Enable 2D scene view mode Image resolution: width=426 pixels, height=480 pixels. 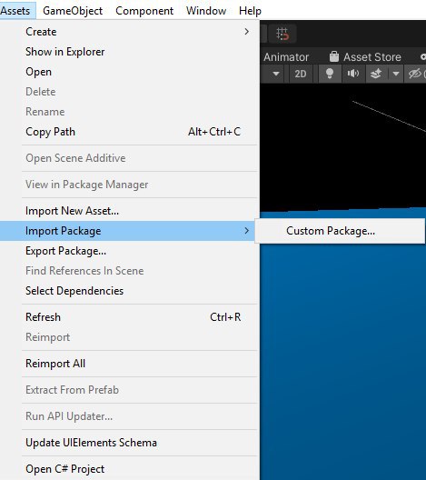click(x=301, y=74)
